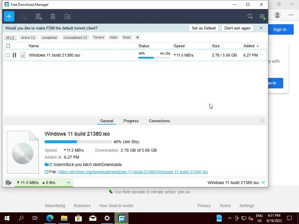Screen dimensions: 299x224
Task: Delete selected downloads via trash icon
Action: (53, 16)
